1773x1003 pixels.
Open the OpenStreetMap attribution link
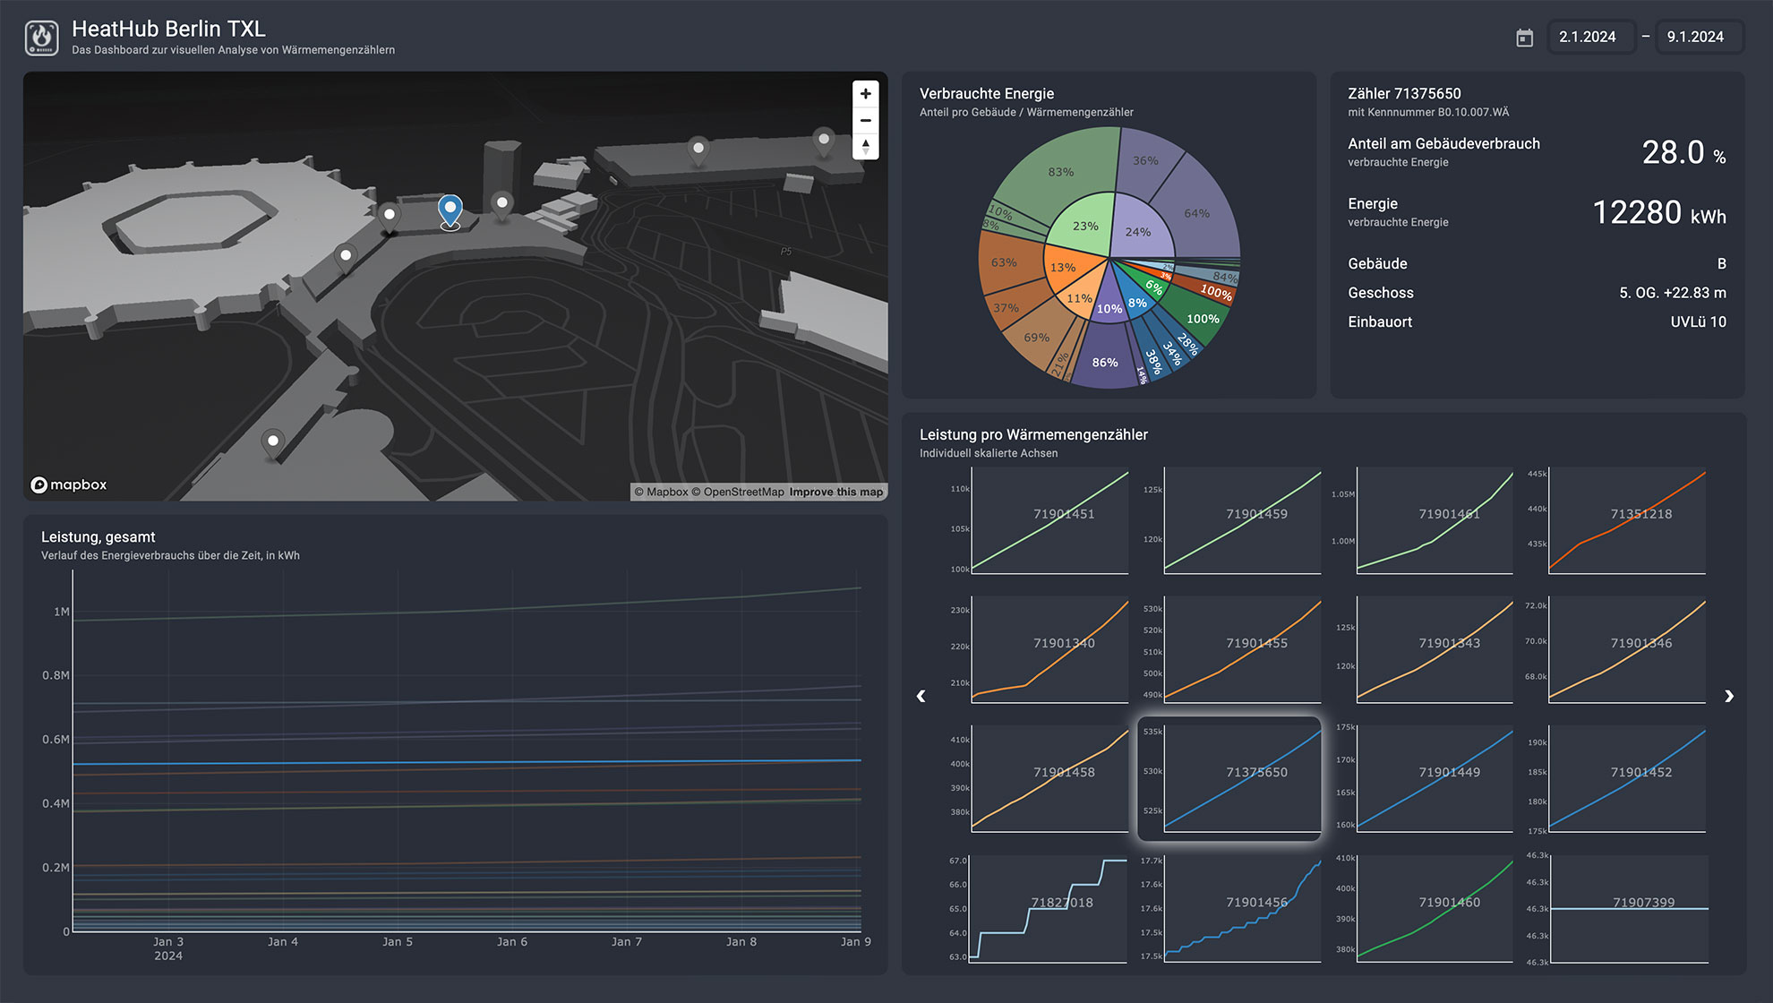(742, 492)
